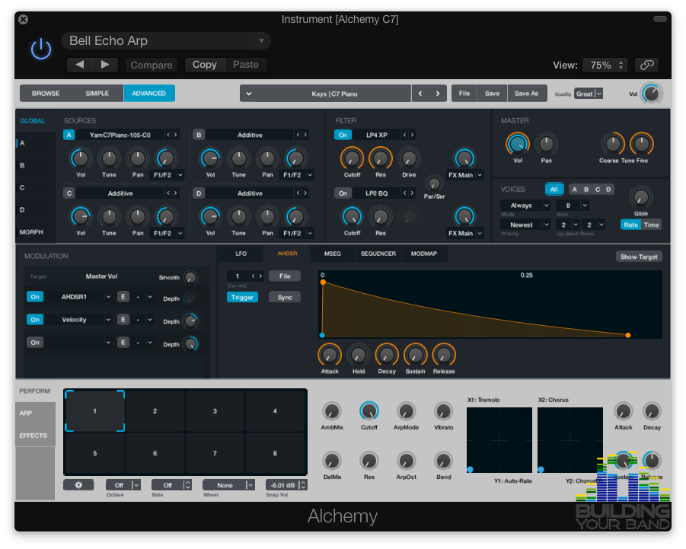This screenshot has width=686, height=549.
Task: Click the Master Vol knob
Action: tap(518, 144)
